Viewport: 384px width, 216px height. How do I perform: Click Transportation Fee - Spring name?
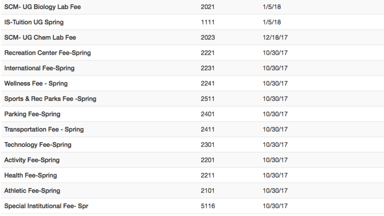pyautogui.click(x=44, y=130)
